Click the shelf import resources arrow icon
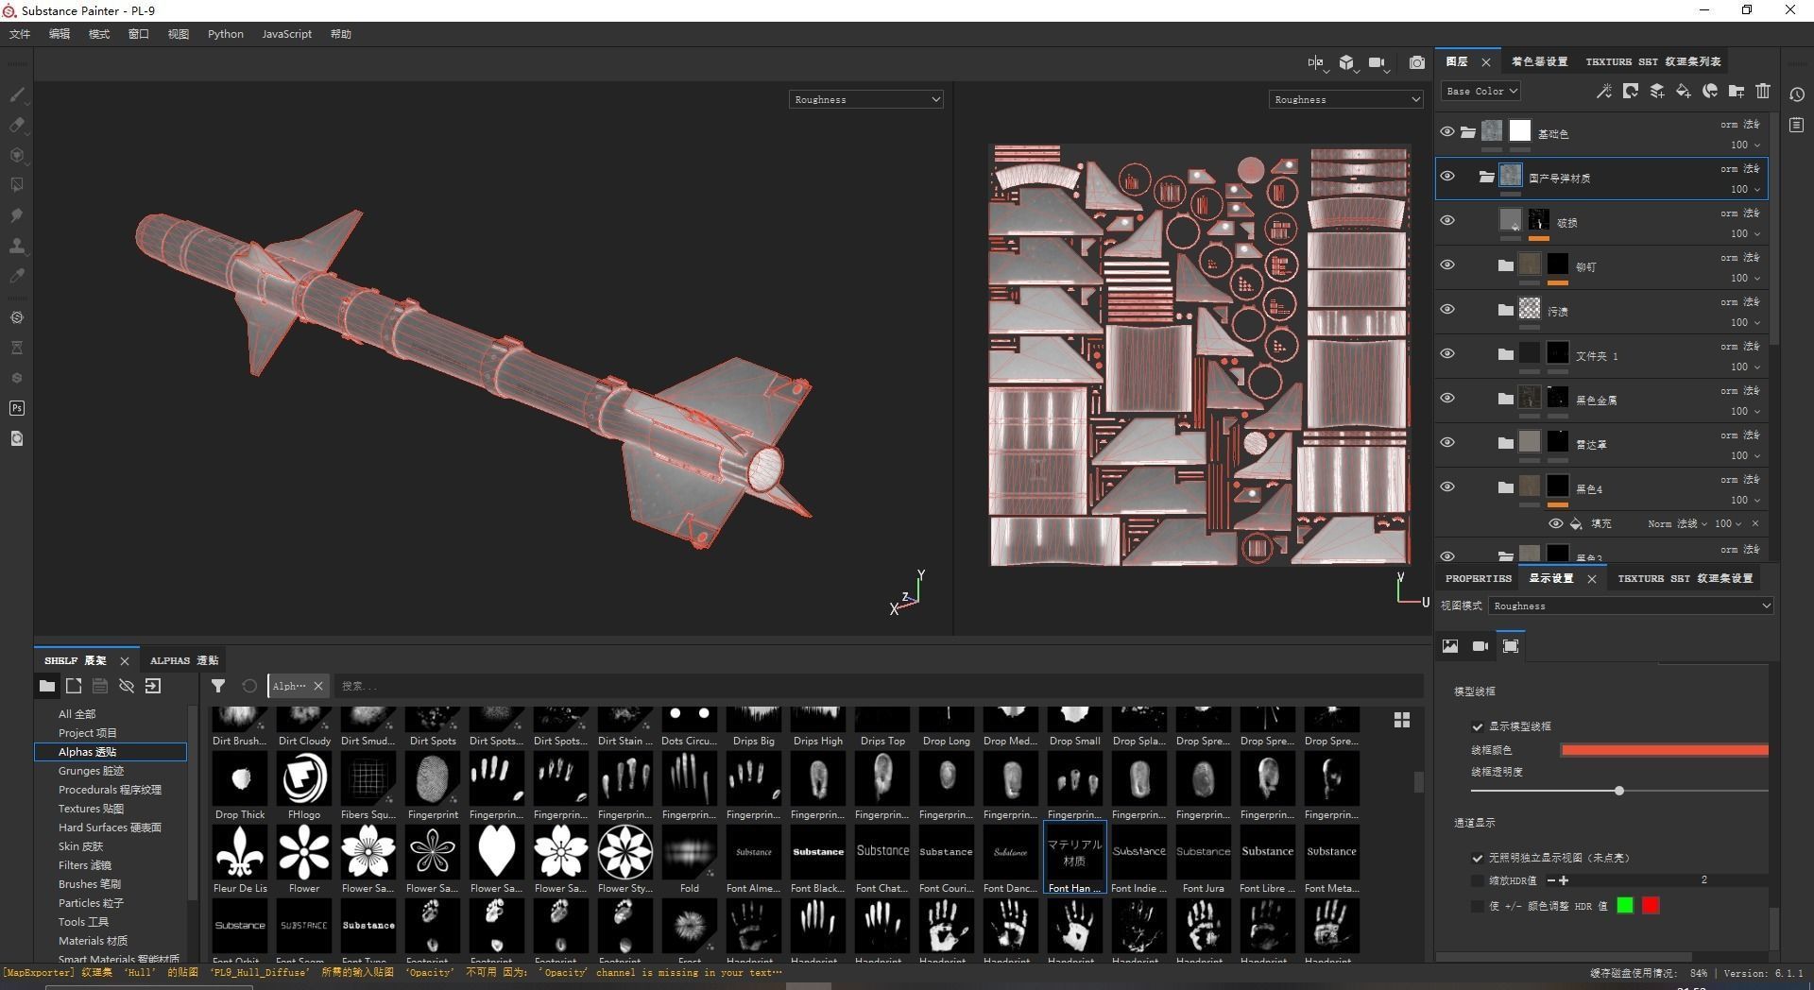 (x=153, y=686)
